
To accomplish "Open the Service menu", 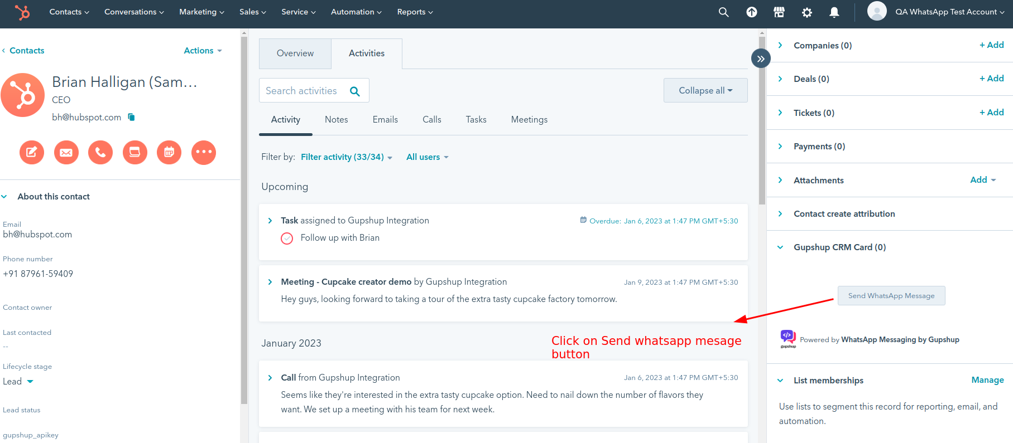I will pyautogui.click(x=299, y=12).
